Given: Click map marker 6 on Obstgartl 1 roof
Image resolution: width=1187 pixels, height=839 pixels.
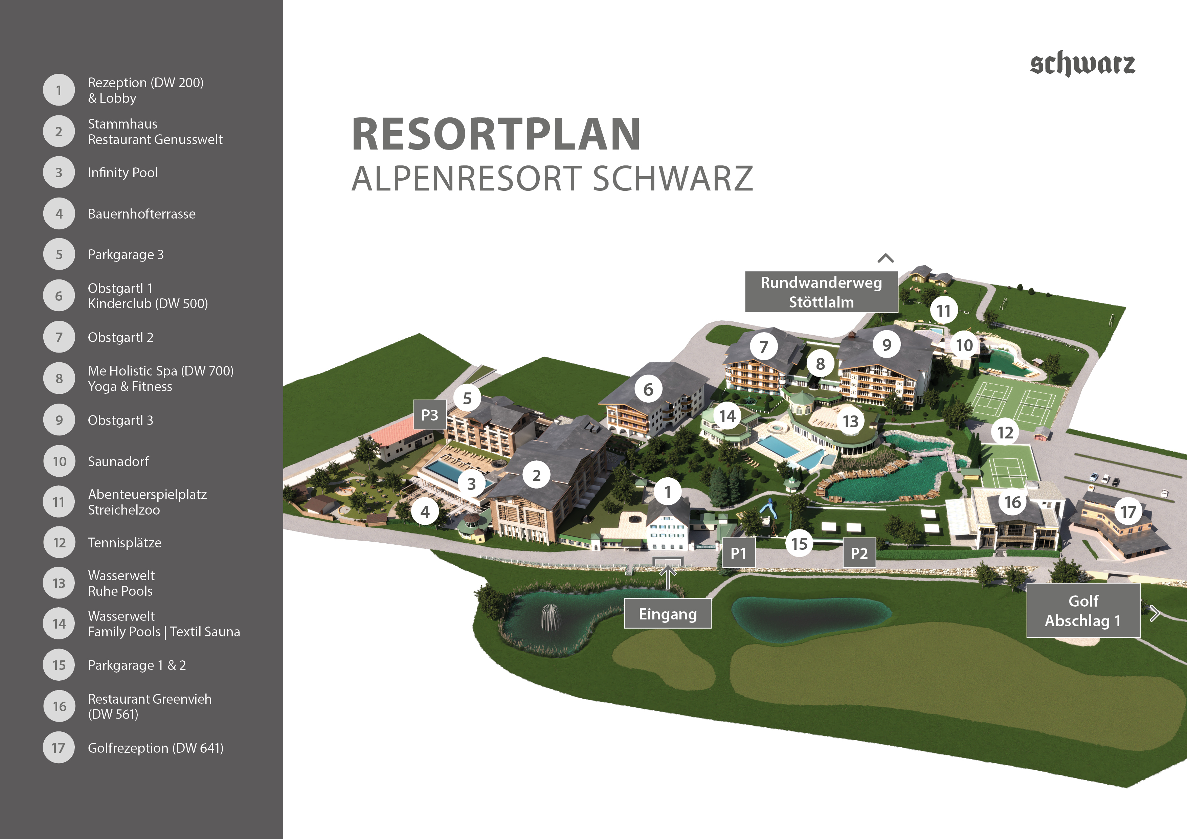Looking at the screenshot, I should click(648, 389).
